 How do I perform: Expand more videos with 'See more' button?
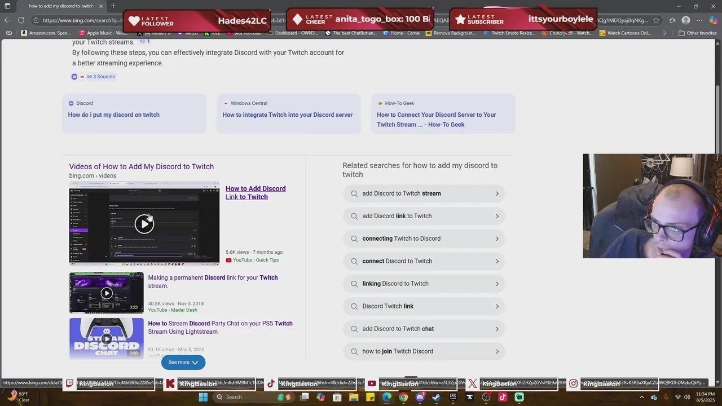point(183,363)
